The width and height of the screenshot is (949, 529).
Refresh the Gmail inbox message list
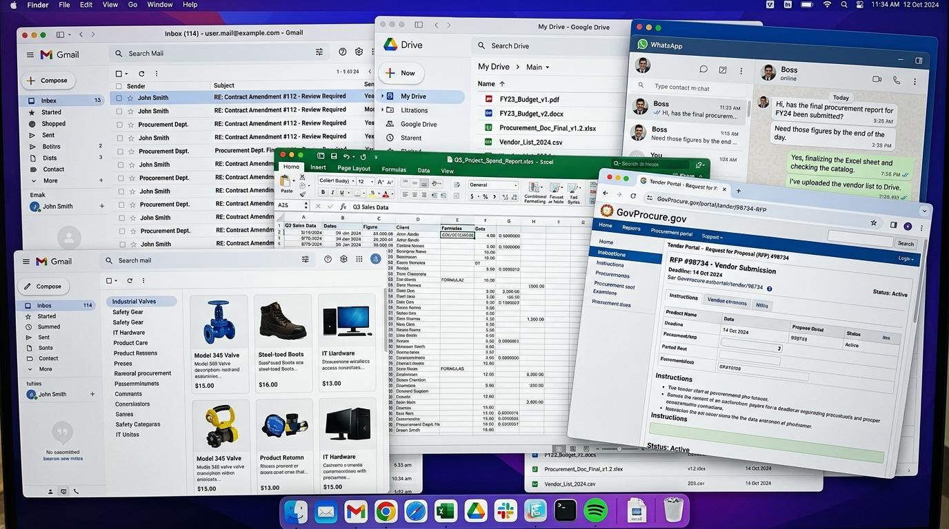pos(141,74)
